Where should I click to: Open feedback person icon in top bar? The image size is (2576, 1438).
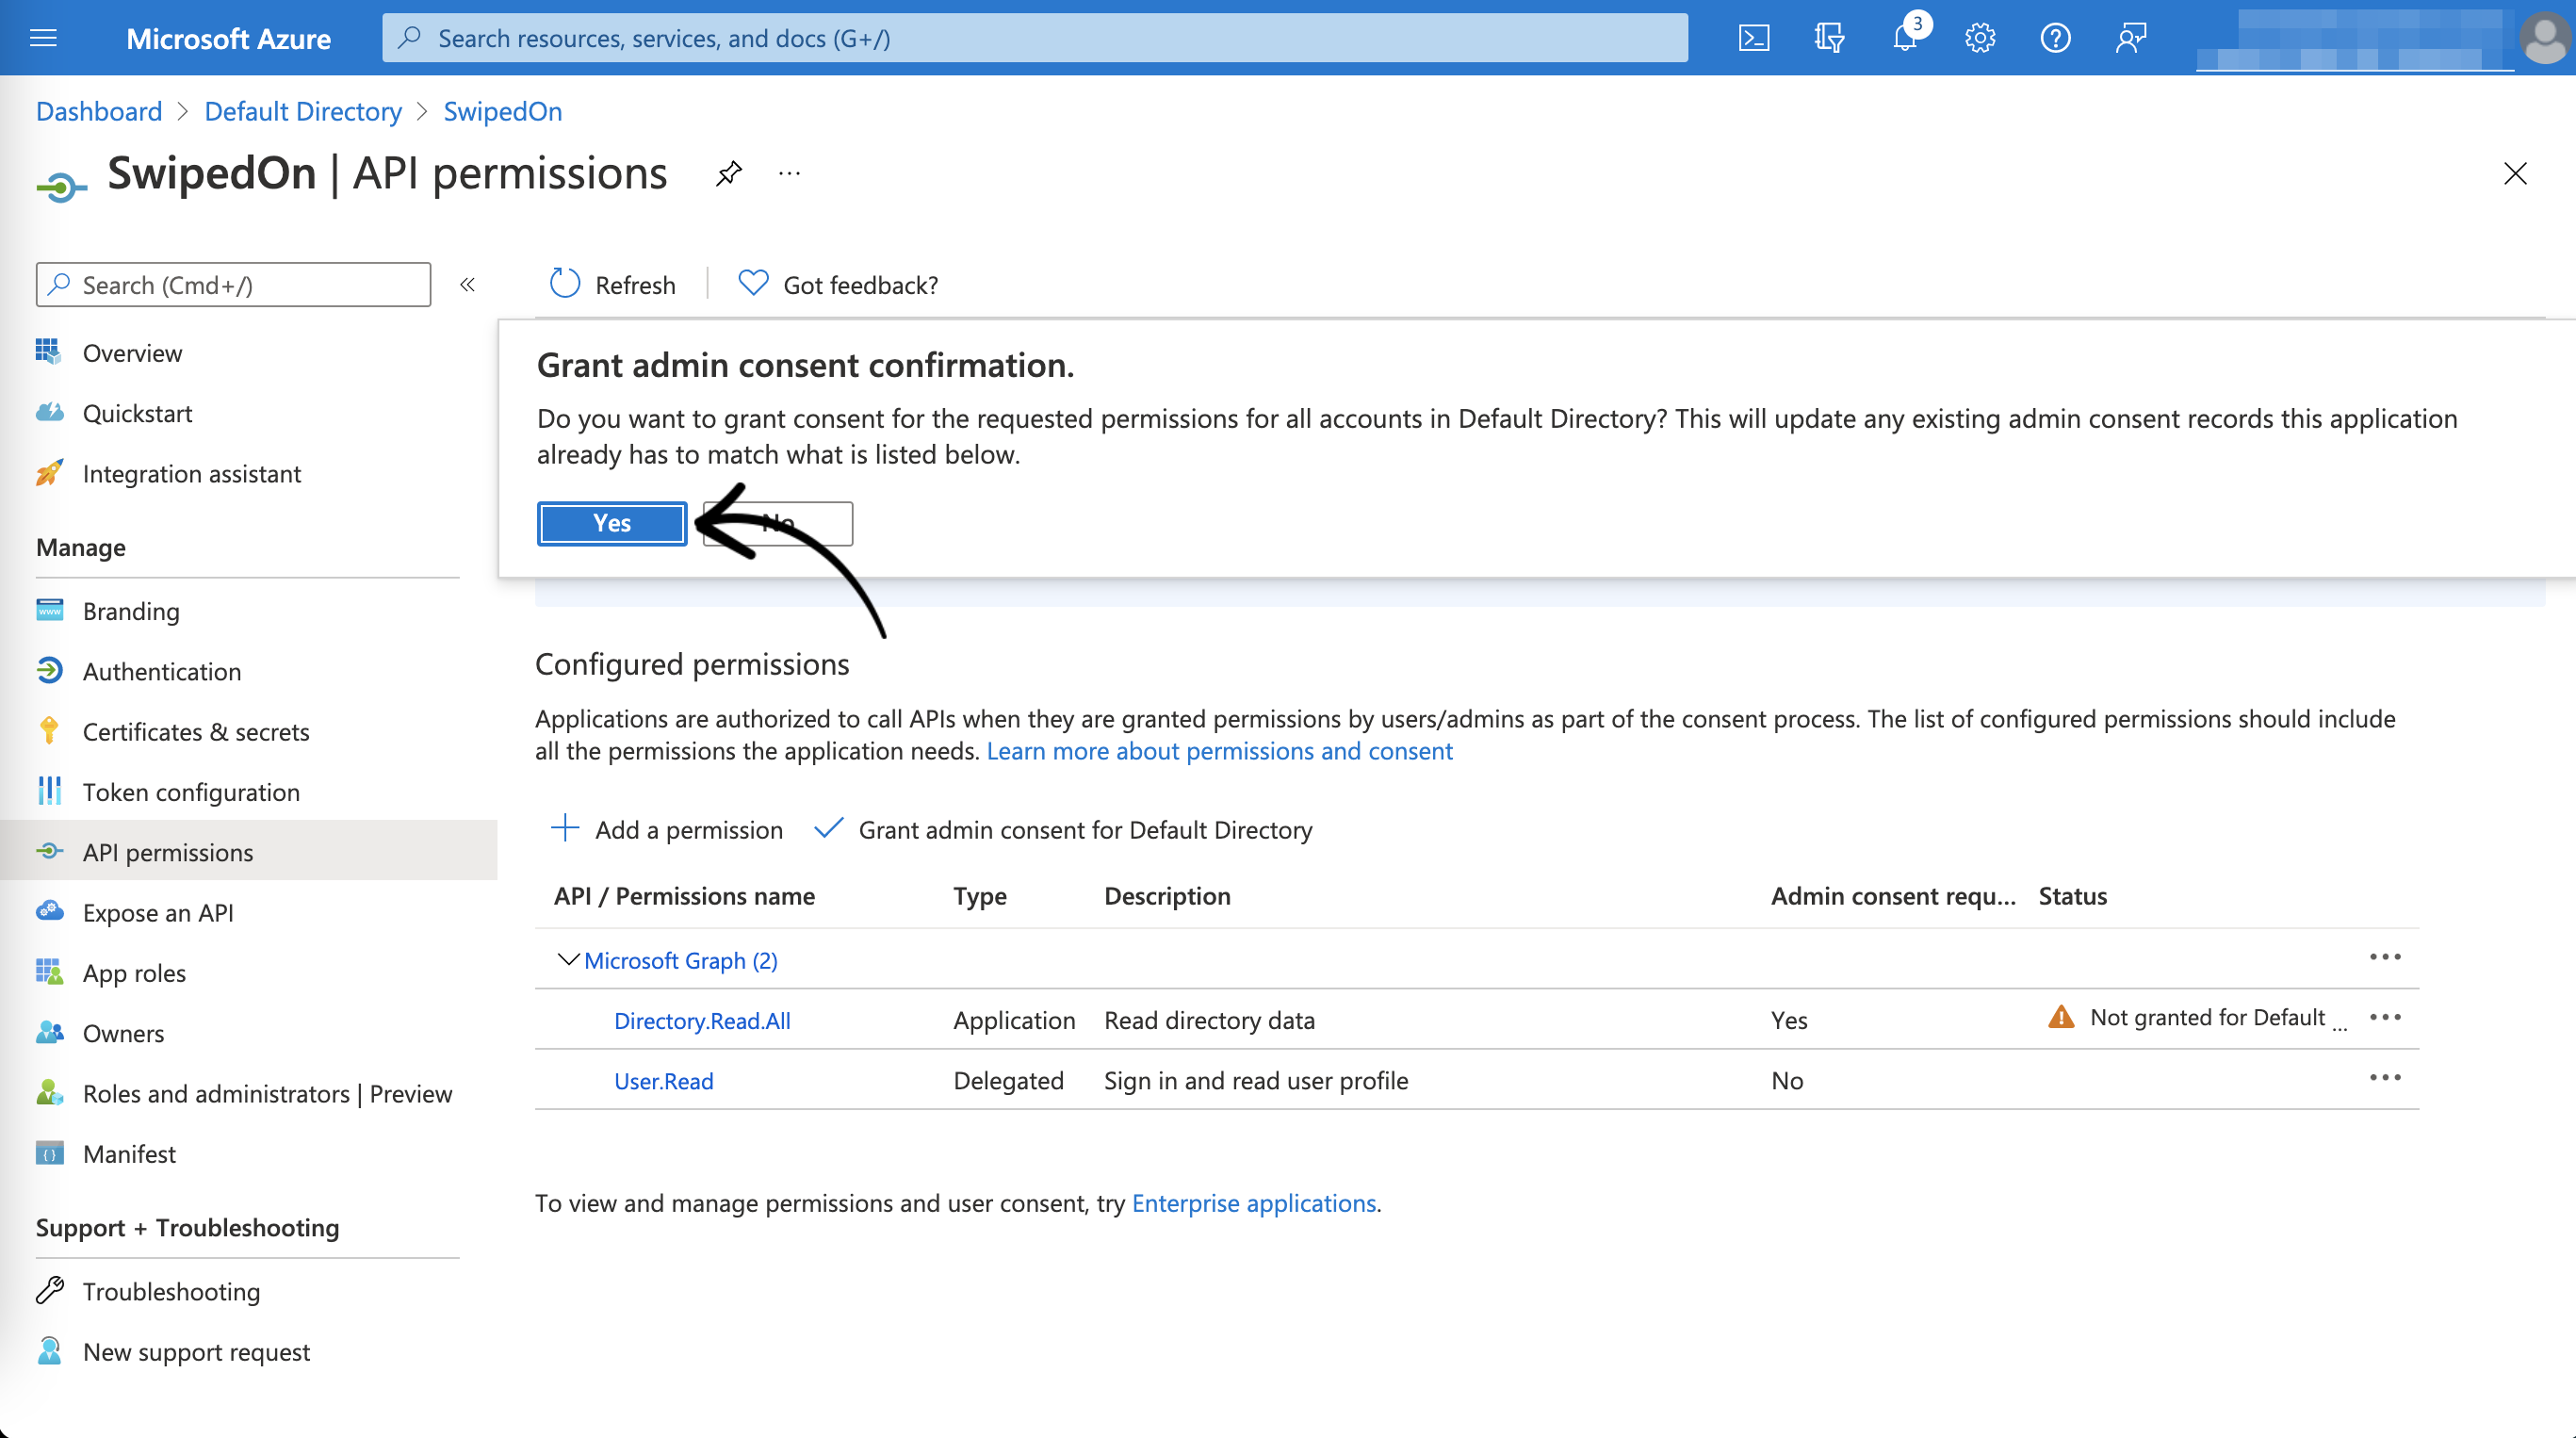2131,38
